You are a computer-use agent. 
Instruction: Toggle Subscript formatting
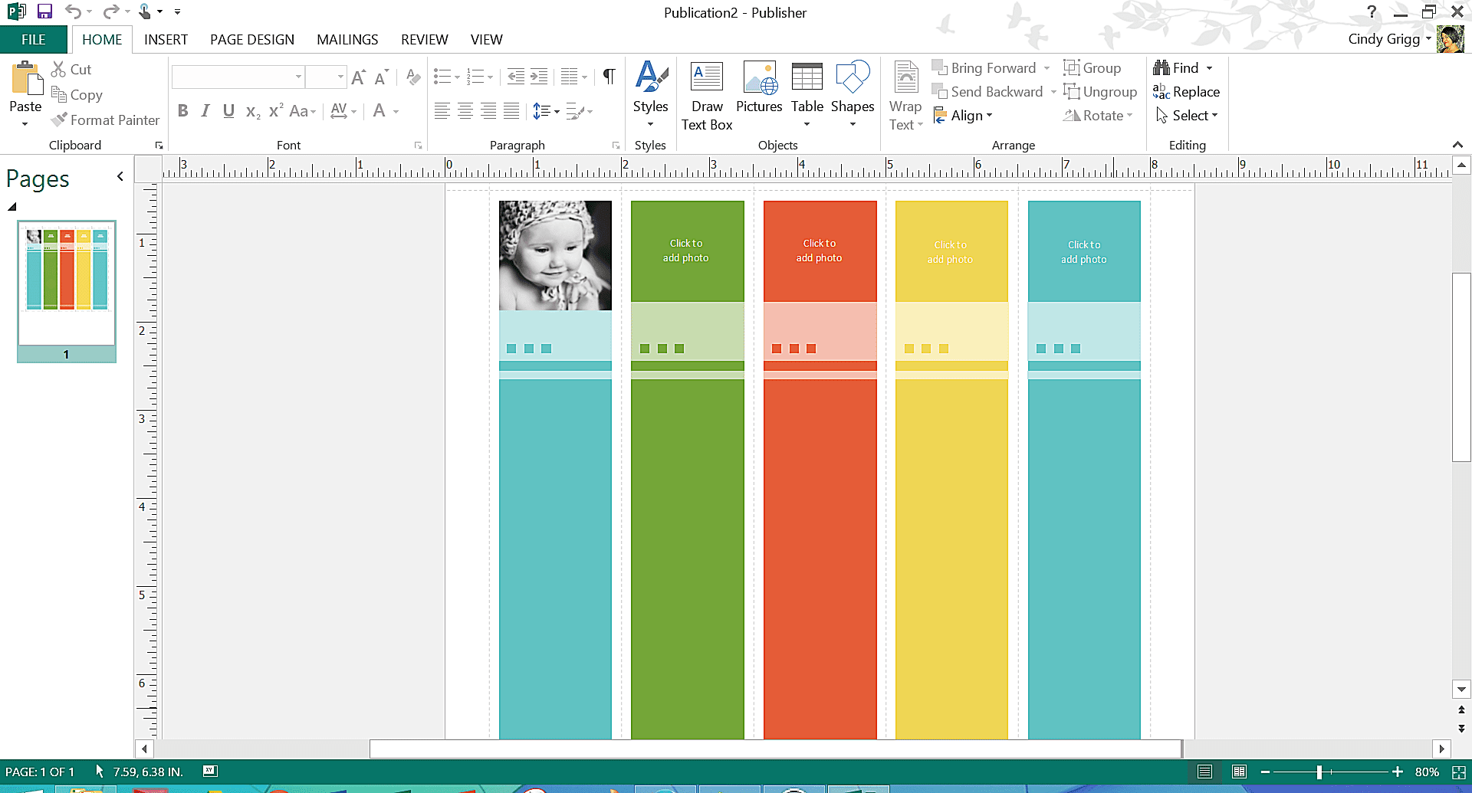click(x=253, y=112)
